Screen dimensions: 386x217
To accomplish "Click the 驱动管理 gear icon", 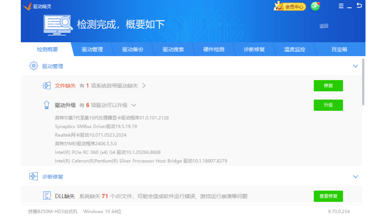I will coord(33,66).
